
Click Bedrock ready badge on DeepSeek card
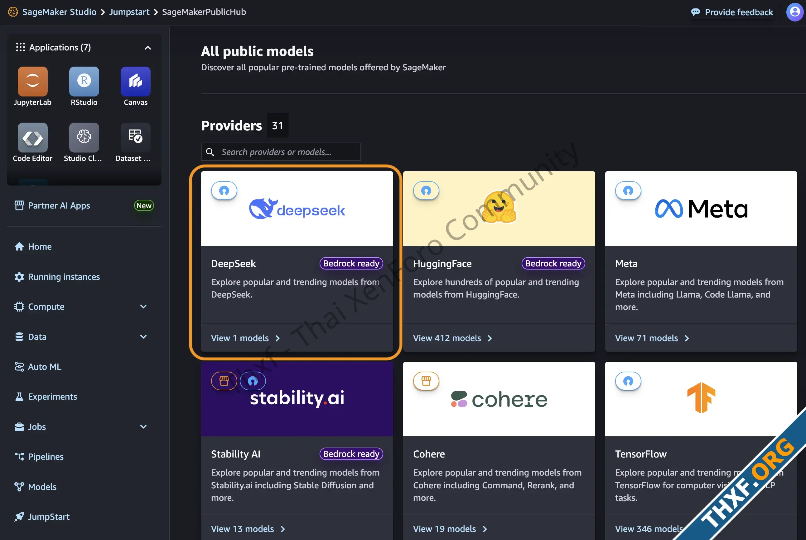click(351, 263)
